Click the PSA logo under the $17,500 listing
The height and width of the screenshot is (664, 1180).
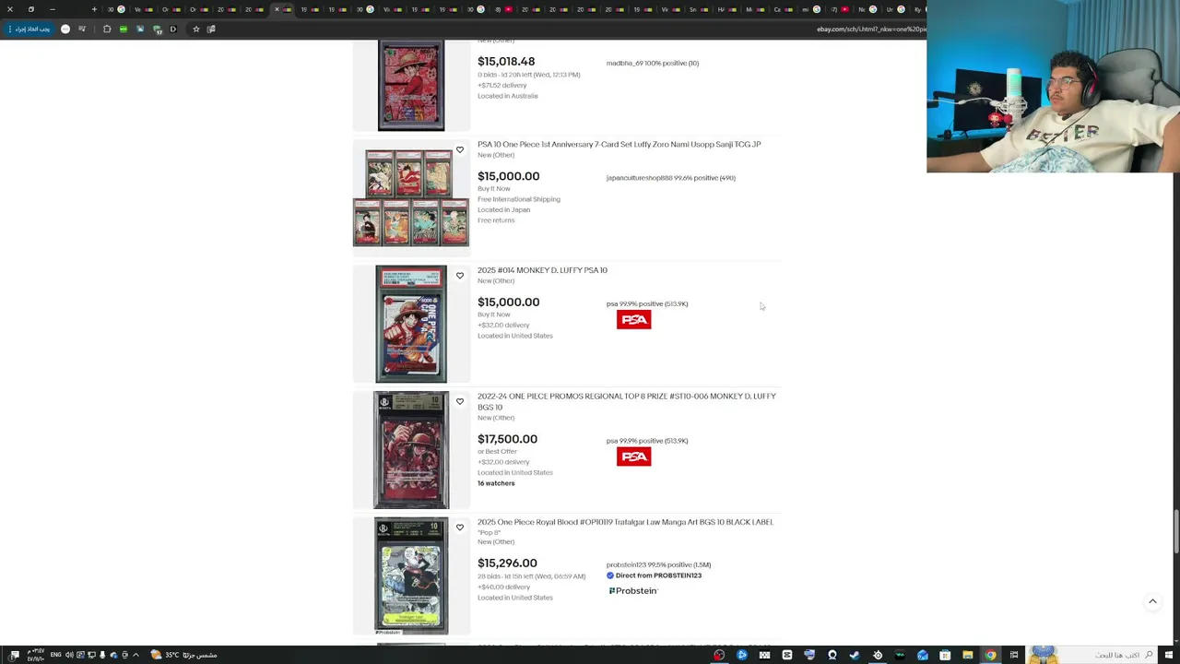tap(633, 456)
